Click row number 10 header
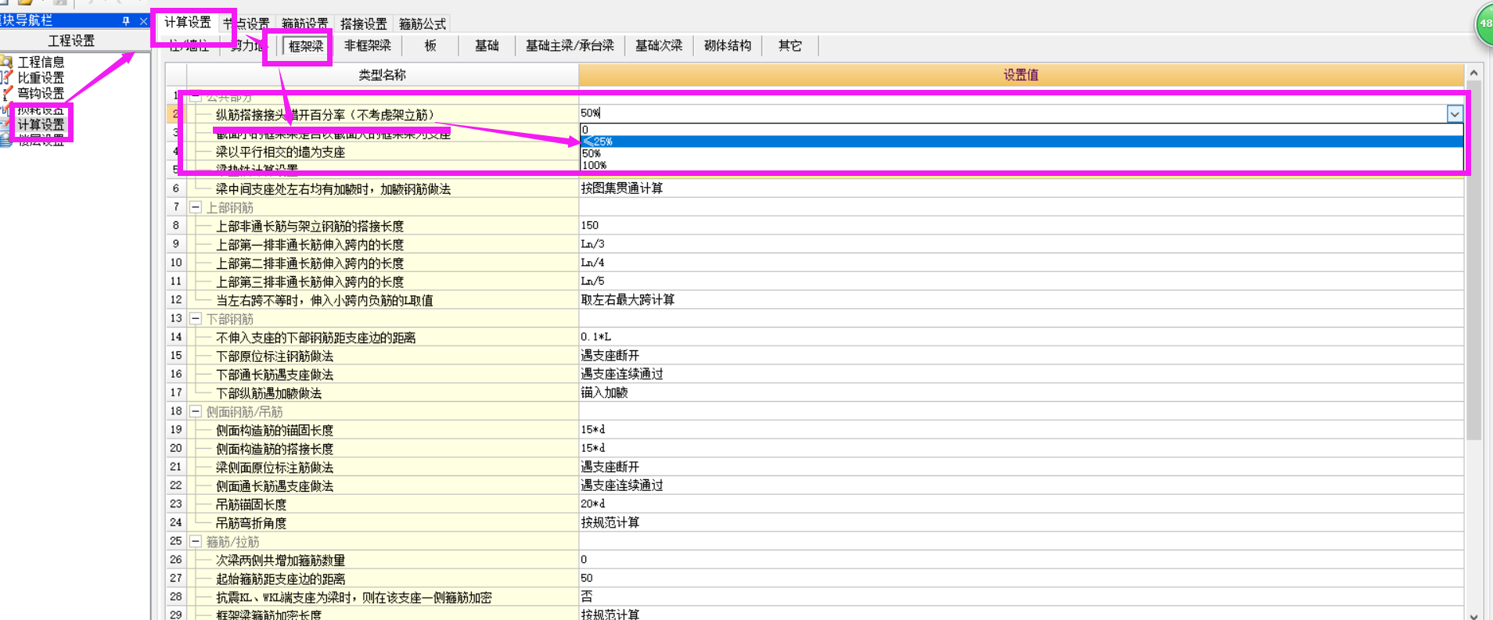Screen dimensions: 1493x620 point(175,263)
